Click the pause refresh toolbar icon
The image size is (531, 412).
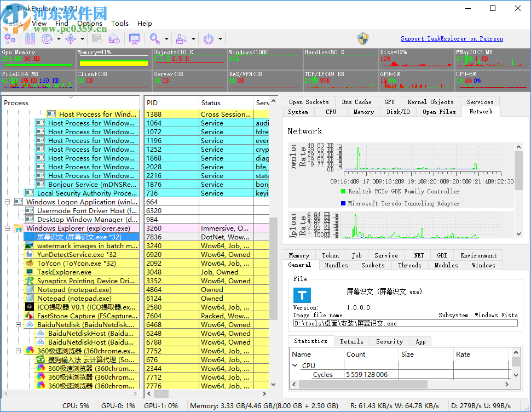click(30, 38)
